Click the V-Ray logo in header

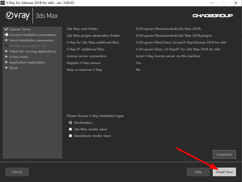[x=18, y=16]
